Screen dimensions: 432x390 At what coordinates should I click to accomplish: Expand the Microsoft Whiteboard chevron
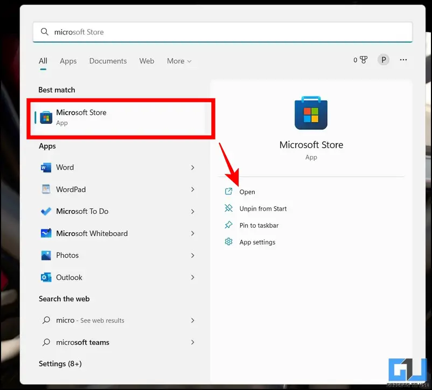pos(193,233)
